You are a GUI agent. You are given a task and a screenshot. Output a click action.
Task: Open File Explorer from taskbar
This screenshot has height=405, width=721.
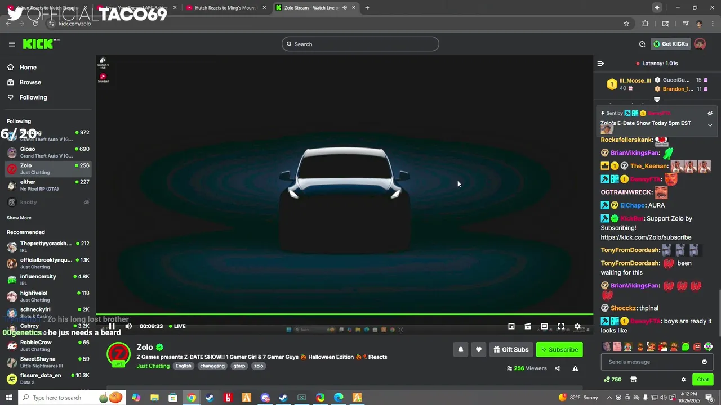tap(154, 398)
